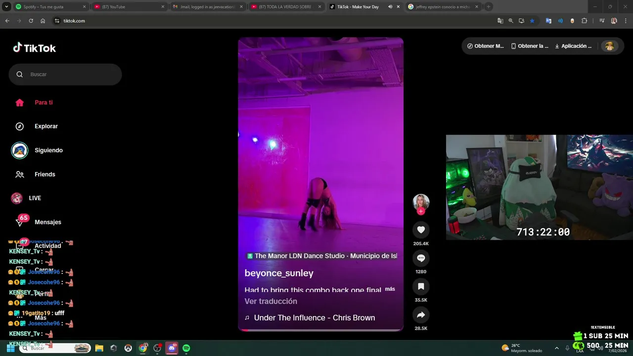Open the Chrome three-dot menu
The image size is (633, 356).
pyautogui.click(x=625, y=21)
